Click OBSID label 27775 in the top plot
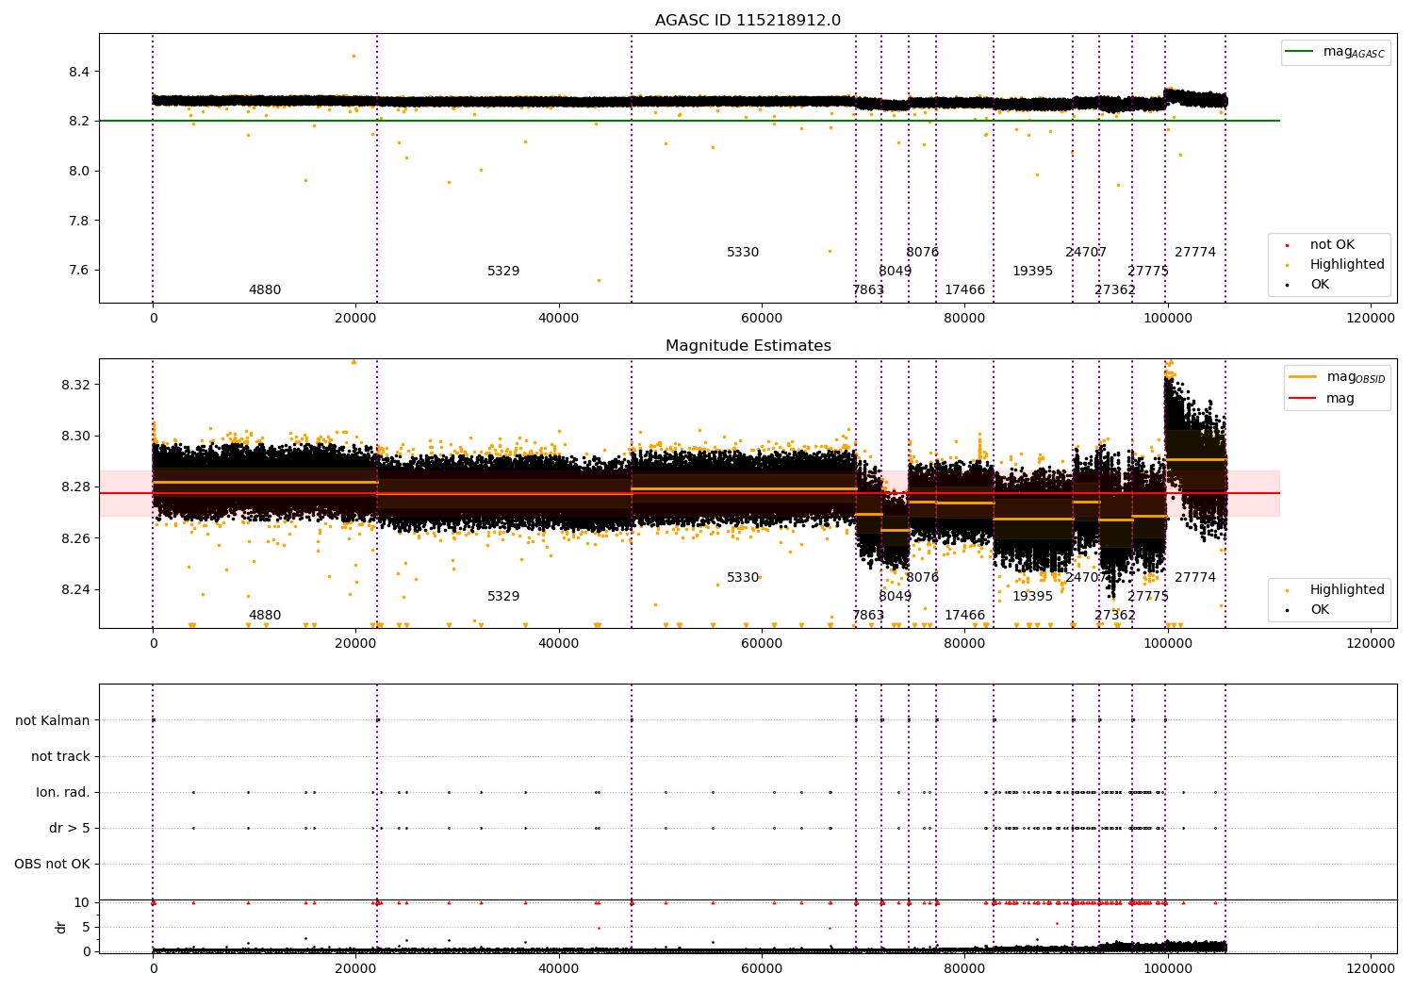1414x990 pixels. tap(1148, 272)
